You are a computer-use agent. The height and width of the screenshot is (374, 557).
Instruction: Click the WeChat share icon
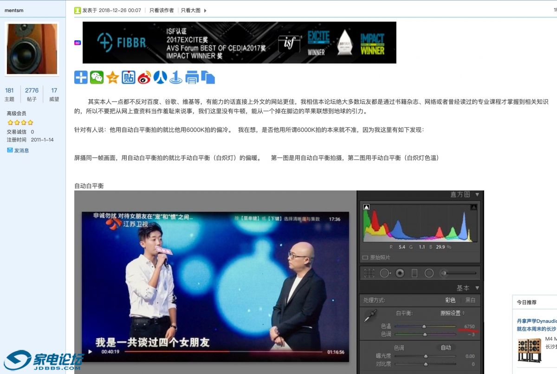[97, 78]
